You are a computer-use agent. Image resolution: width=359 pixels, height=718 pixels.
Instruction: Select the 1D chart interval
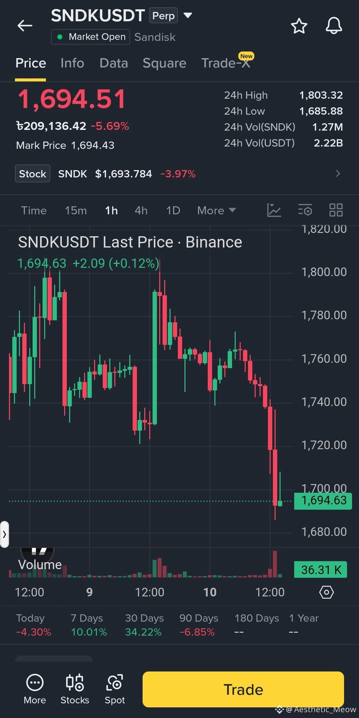173,211
